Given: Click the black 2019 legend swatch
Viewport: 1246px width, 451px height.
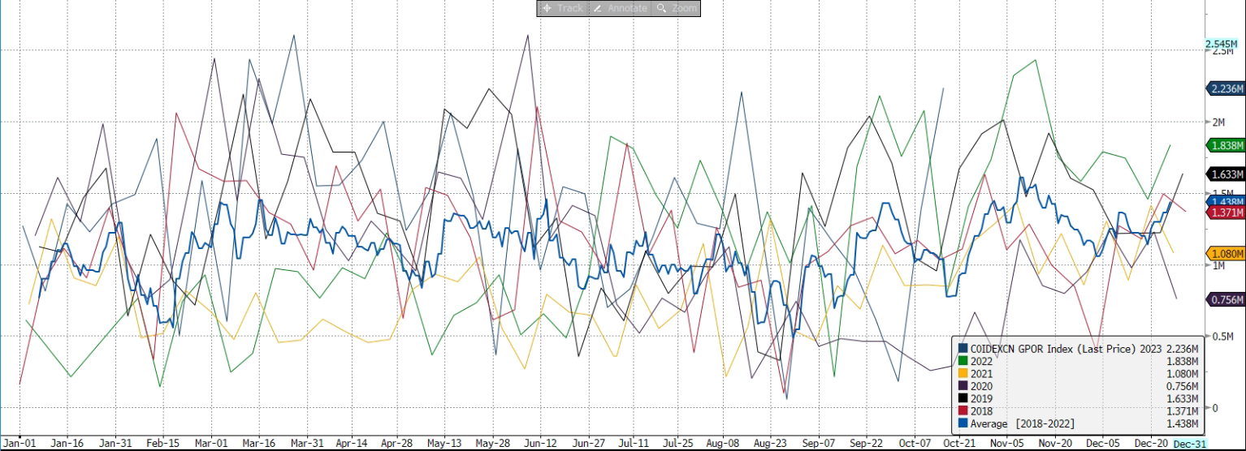Looking at the screenshot, I should click(963, 398).
